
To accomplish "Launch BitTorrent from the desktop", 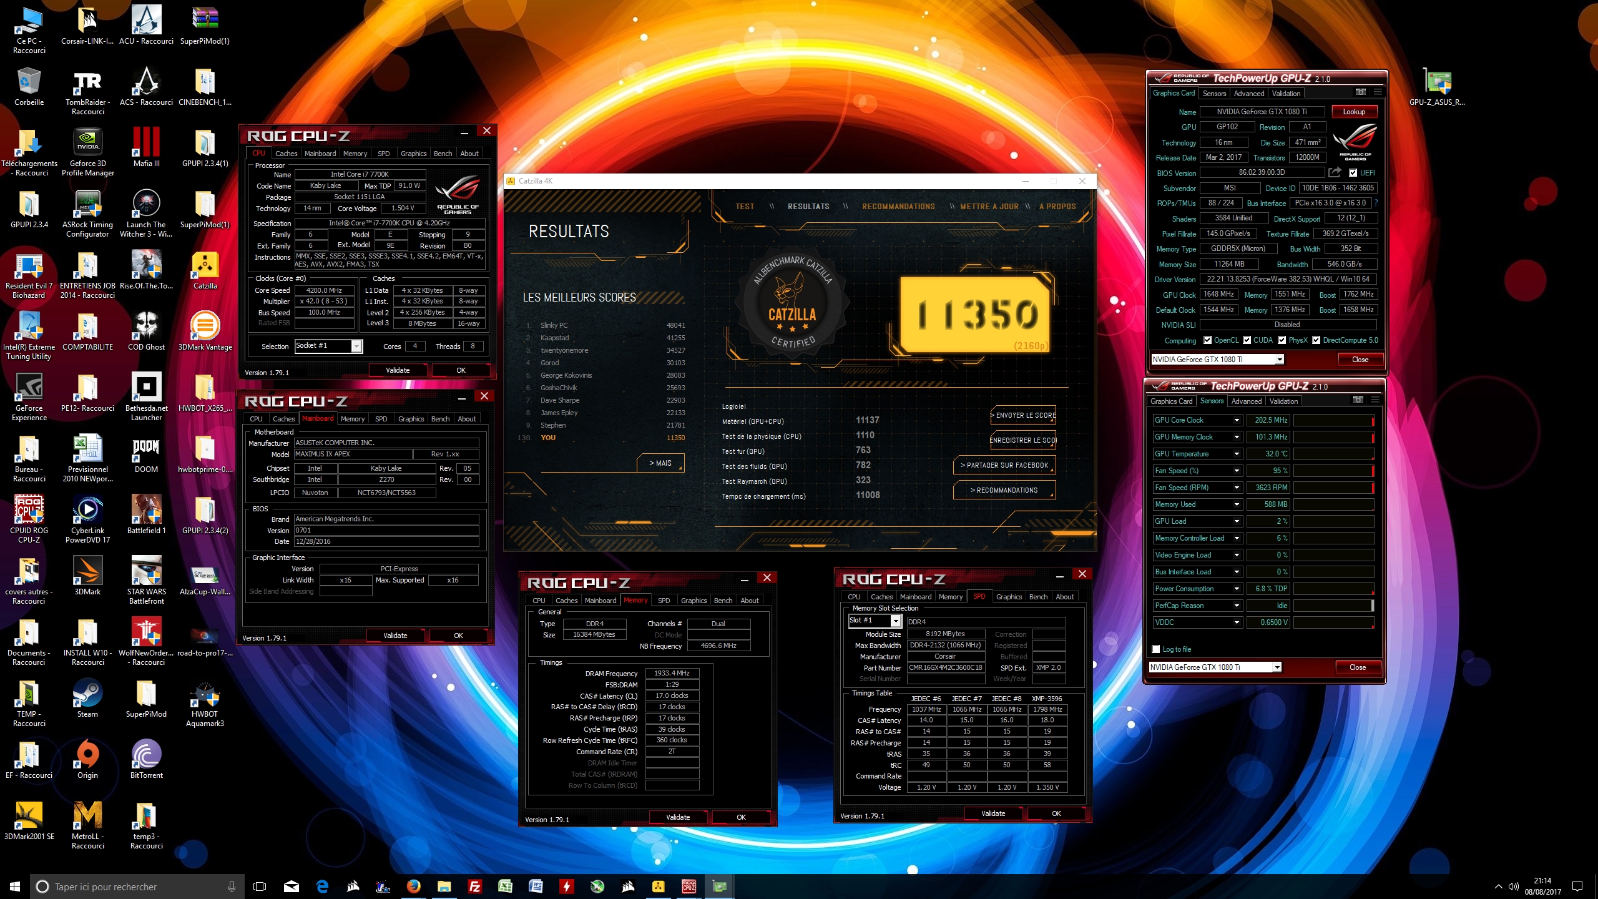I will click(146, 759).
